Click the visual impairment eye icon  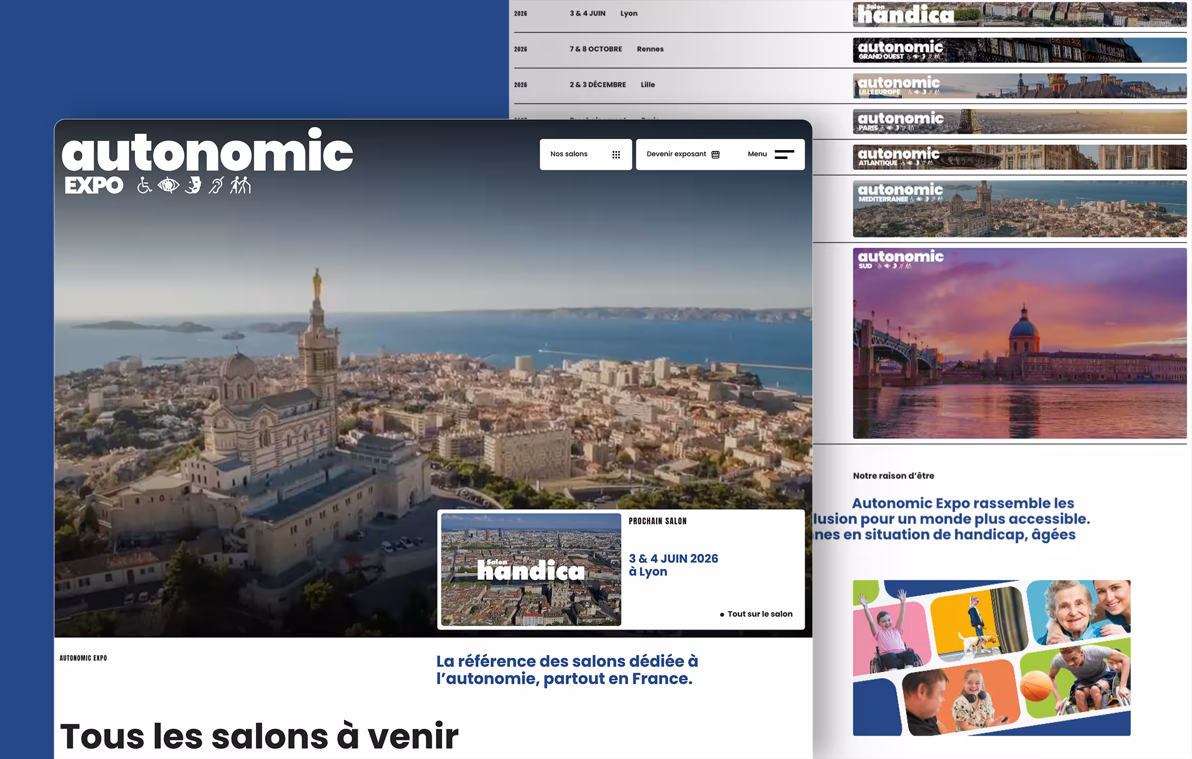coord(169,185)
